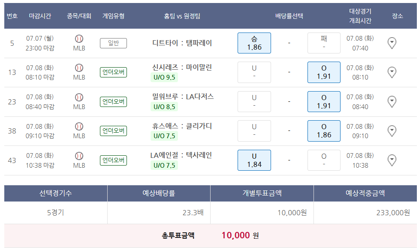This screenshot has height=252, width=419.
Task: Click location pin for 밀워브루 vs LA다저스
Action: coord(392,101)
